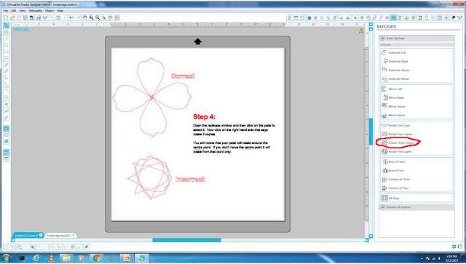Click the Print icon in top toolbar
The height and width of the screenshot is (264, 466).
tap(39, 17)
